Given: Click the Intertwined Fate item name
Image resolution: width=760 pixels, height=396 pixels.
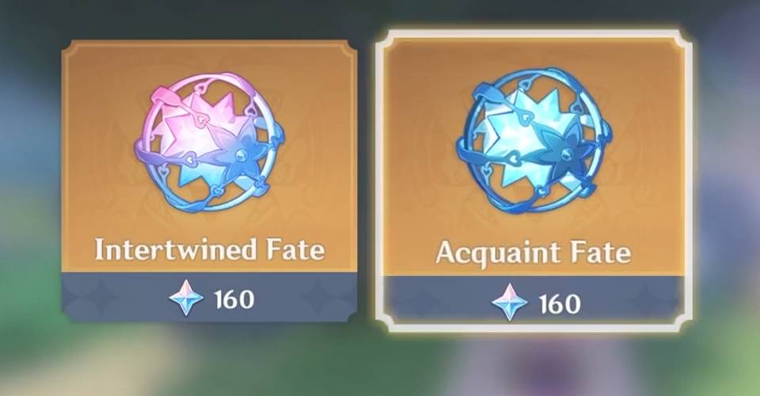Looking at the screenshot, I should [209, 249].
